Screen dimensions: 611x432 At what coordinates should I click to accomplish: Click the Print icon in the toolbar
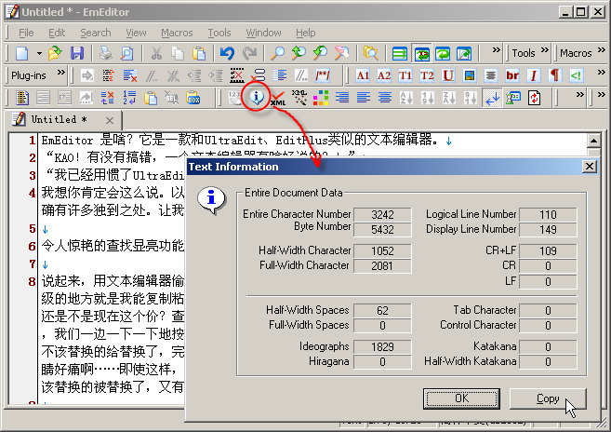pos(105,53)
